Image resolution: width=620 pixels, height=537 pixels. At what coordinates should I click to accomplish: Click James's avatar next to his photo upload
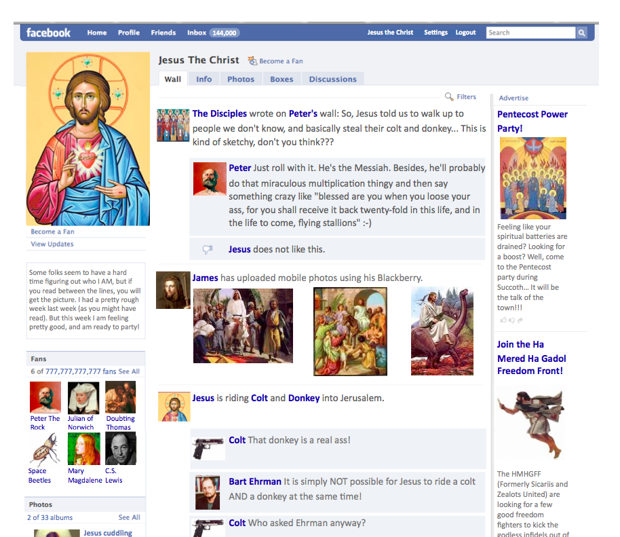click(x=173, y=290)
